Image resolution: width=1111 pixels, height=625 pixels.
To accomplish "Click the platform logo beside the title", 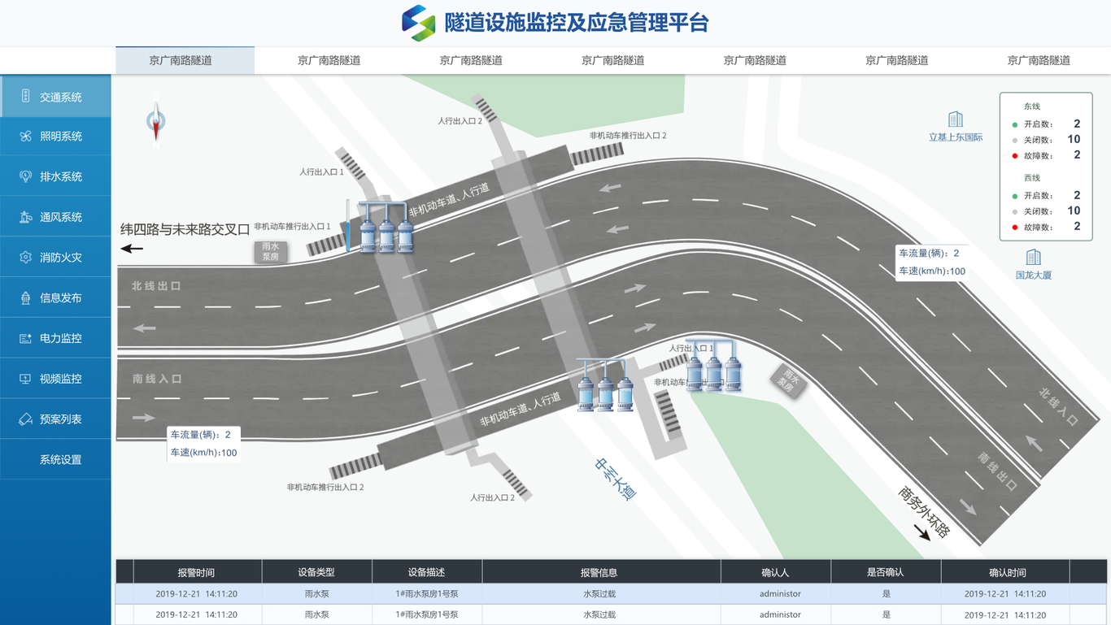I will coord(418,23).
